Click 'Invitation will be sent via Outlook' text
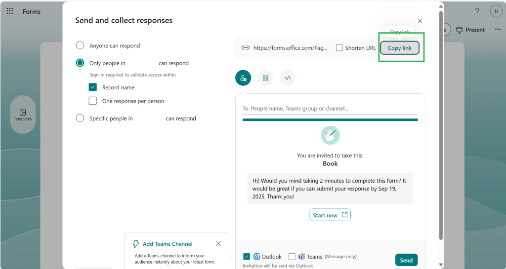Screen dimensions: 506x269 point(278,266)
